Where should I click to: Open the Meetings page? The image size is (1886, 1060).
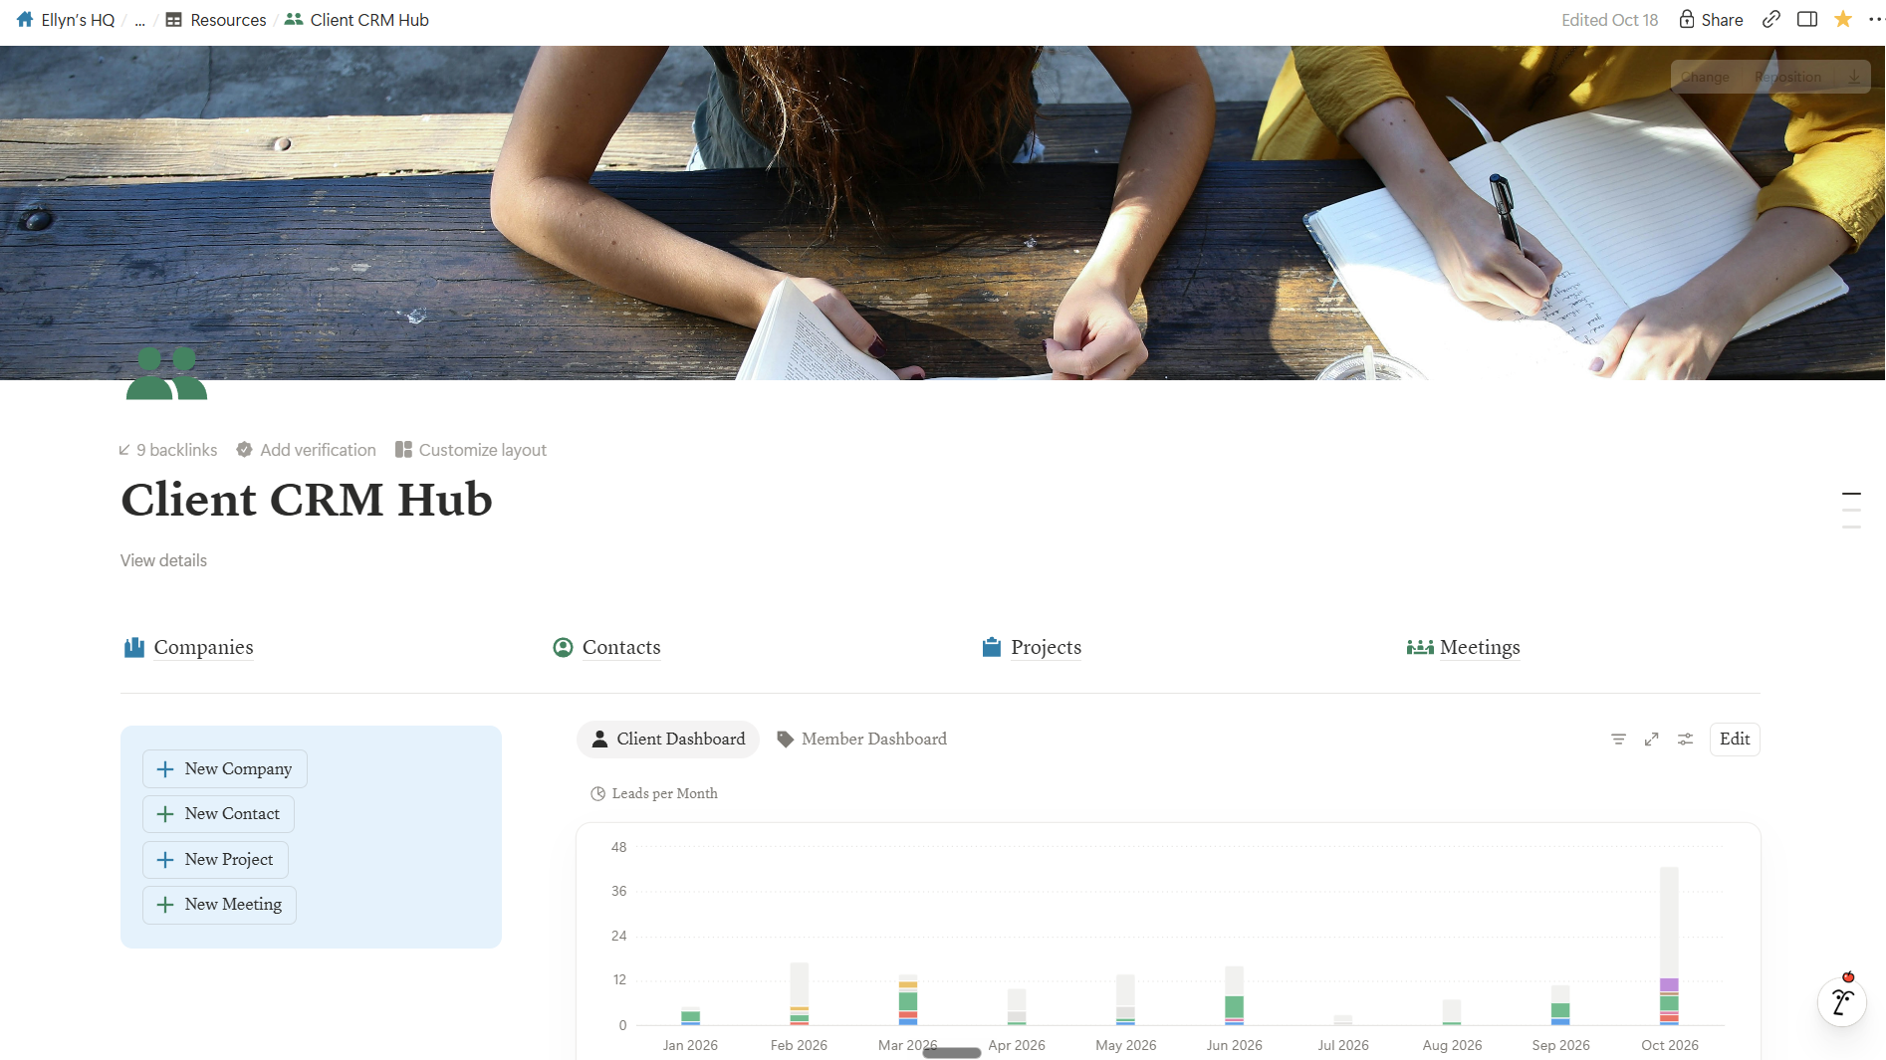click(x=1463, y=648)
